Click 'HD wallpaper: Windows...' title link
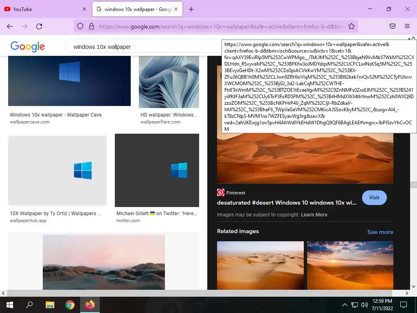Image resolution: width=417 pixels, height=313 pixels. (x=169, y=115)
